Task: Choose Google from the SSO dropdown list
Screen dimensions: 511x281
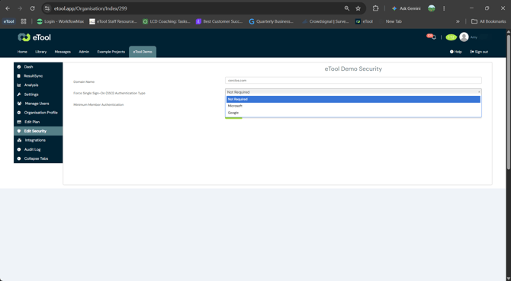Action: click(x=353, y=113)
